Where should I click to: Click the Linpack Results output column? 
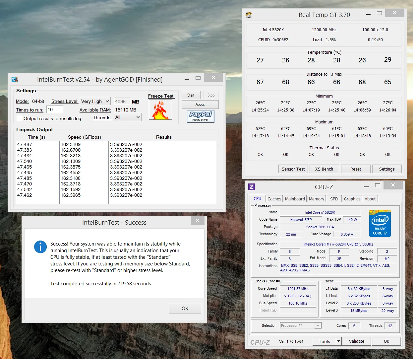162,172
